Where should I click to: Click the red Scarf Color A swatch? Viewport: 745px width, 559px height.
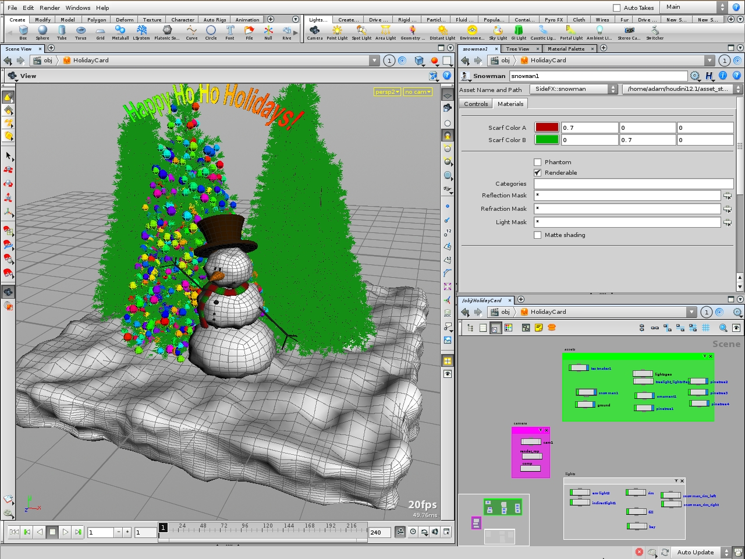(547, 128)
